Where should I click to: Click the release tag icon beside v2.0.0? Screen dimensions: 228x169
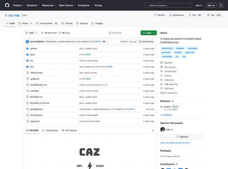click(161, 107)
